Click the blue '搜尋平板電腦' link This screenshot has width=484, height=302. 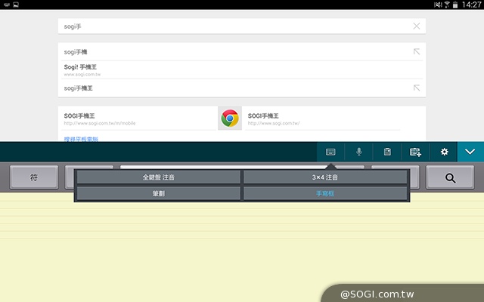click(x=81, y=139)
